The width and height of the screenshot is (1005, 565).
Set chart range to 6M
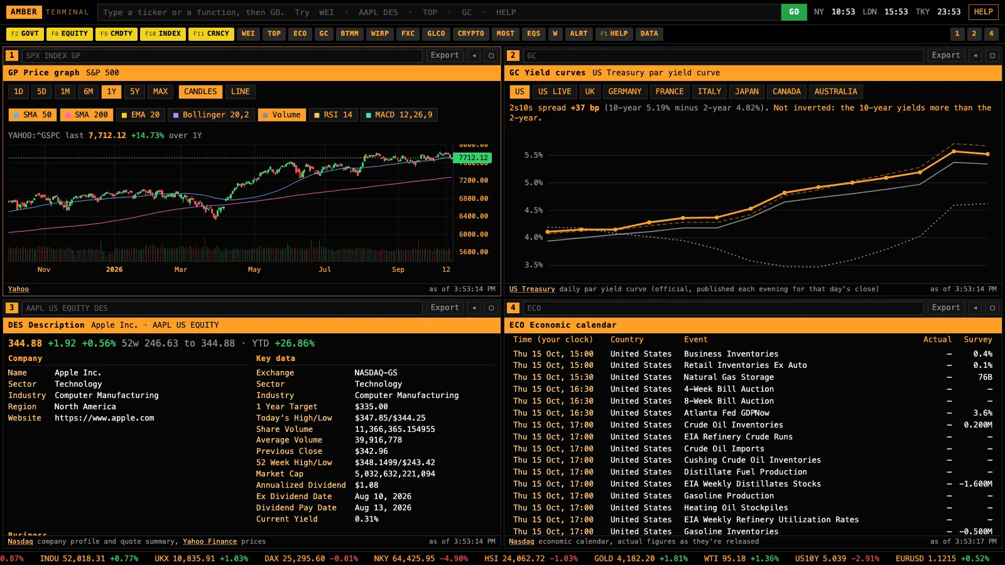coord(89,92)
